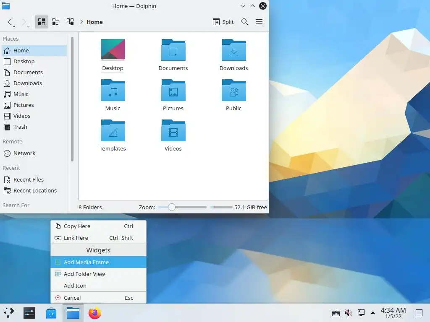Click the Places panel scrollbar
430x322 pixels.
(72, 99)
